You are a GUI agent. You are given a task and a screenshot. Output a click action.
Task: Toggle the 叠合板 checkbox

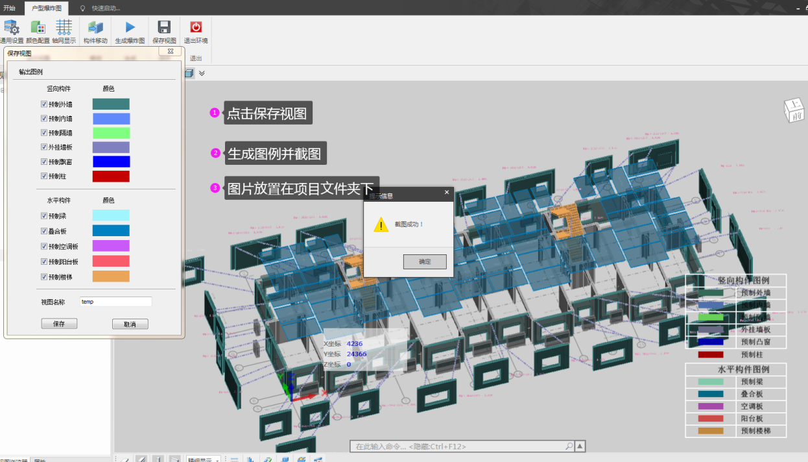(x=44, y=231)
